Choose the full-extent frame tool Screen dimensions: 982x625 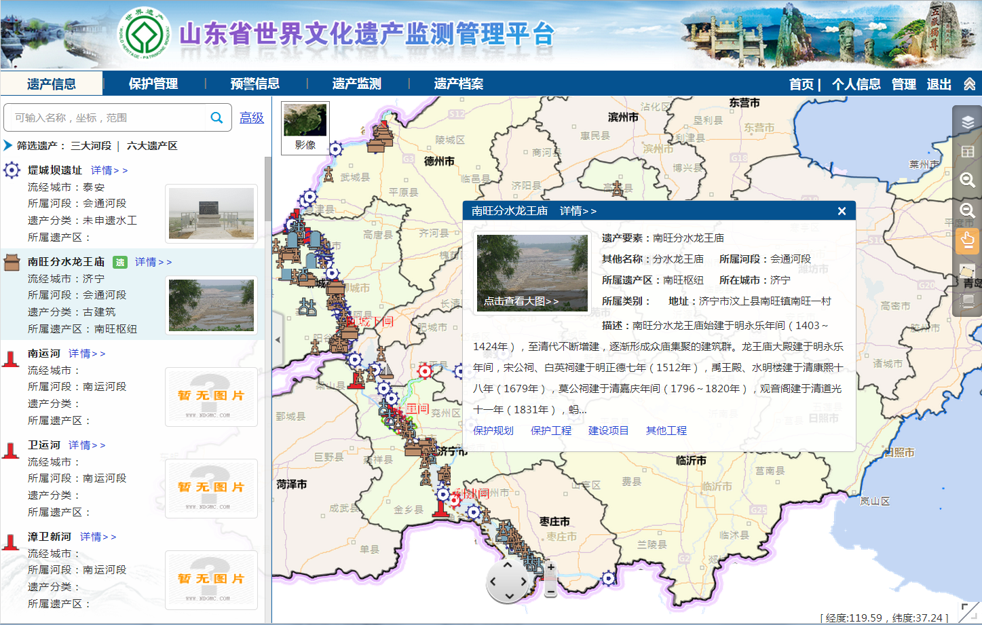pos(968,301)
